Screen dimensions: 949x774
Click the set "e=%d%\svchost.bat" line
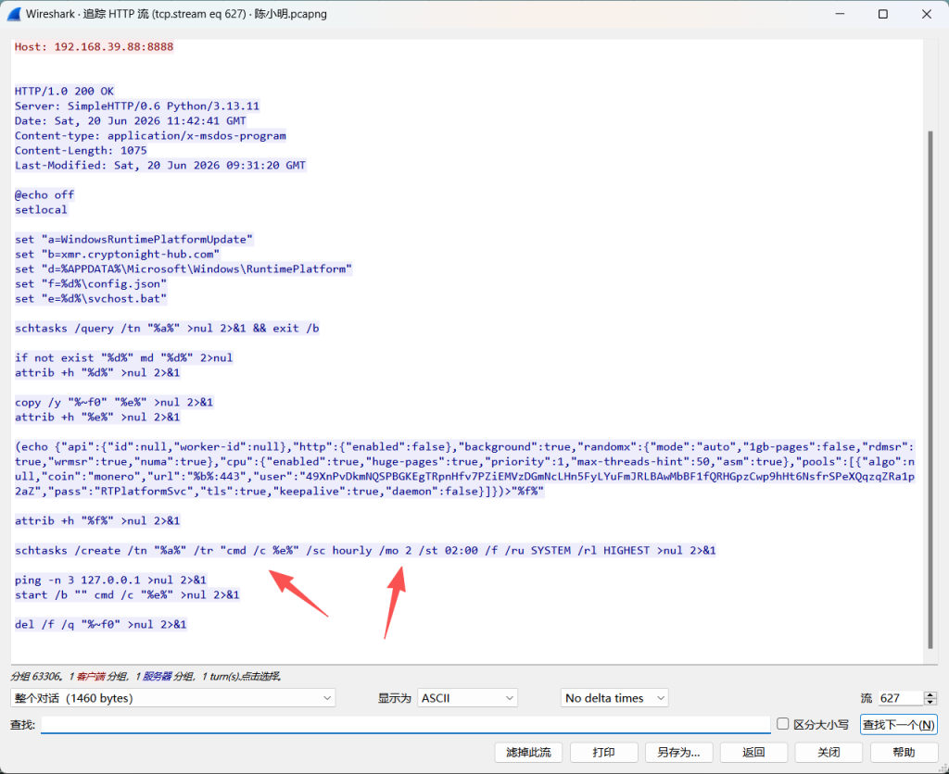(91, 299)
